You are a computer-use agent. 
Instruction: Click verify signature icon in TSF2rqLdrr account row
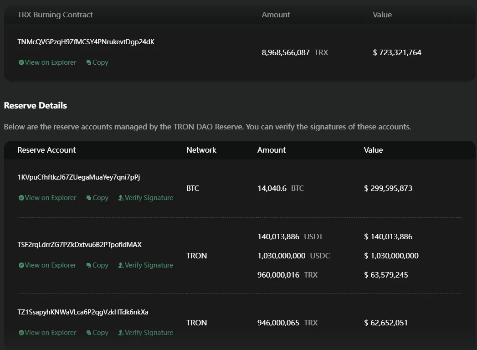121,265
